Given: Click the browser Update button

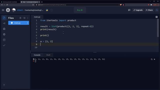Looking at the screenshot, I should pos(156,5).
